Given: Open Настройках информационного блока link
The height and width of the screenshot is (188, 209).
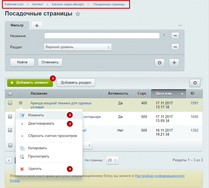Looking at the screenshot, I should [160, 176].
